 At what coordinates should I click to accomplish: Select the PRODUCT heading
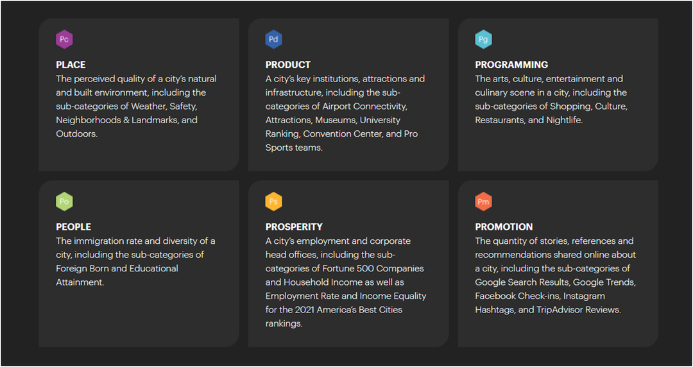coord(288,65)
